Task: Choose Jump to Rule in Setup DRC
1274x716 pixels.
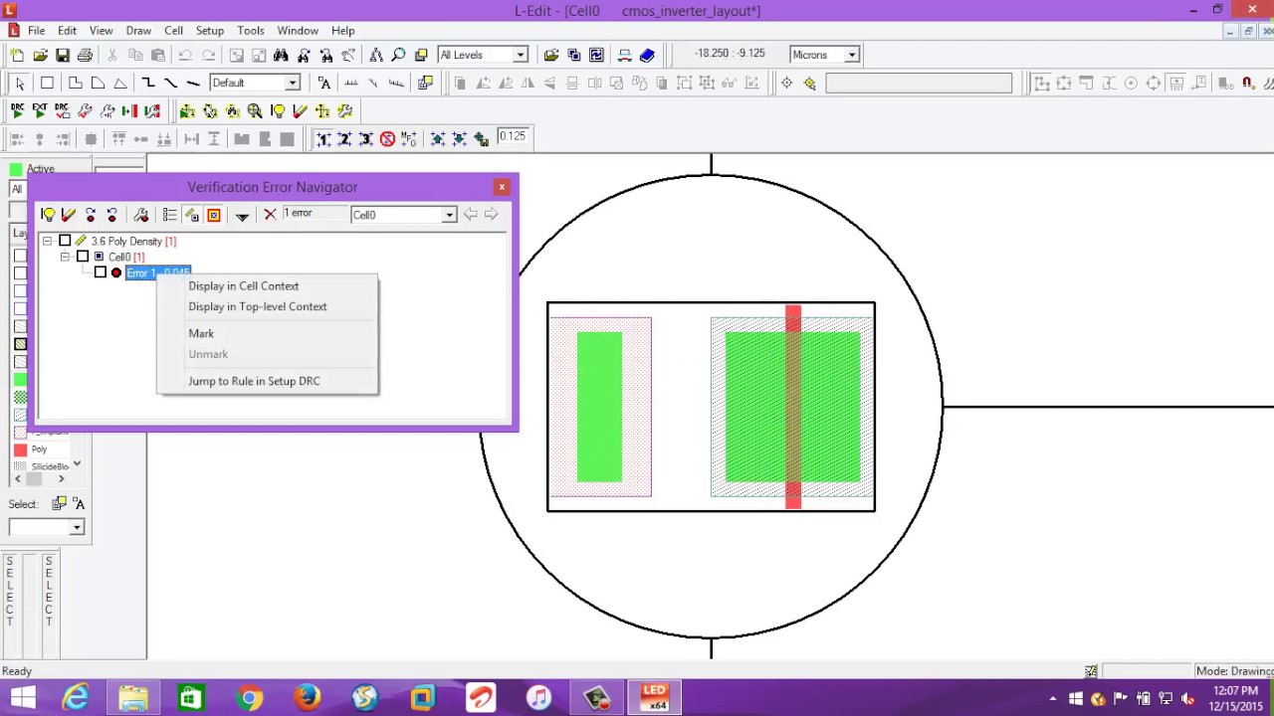Action: [254, 382]
